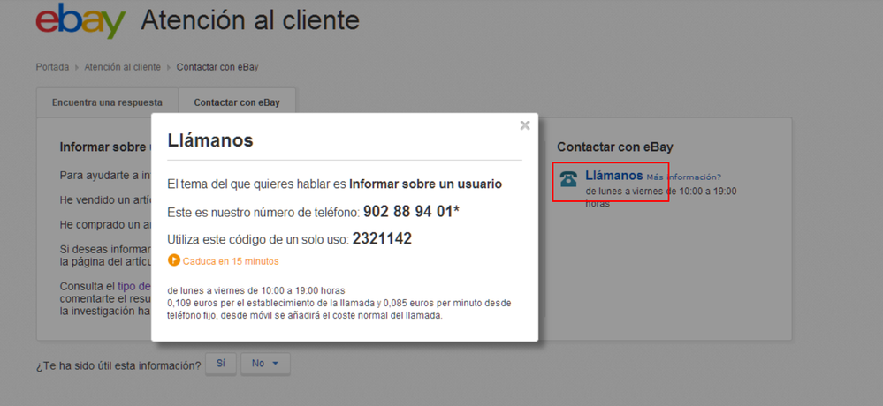This screenshot has height=406, width=883.
Task: Click the "Caduca en 15 minutos" text
Action: [231, 261]
